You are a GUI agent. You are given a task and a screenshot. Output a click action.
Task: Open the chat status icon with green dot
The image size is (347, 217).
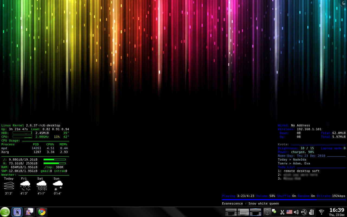click(274, 211)
